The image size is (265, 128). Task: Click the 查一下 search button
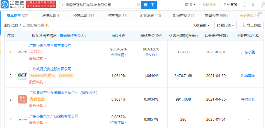tap(149, 5)
